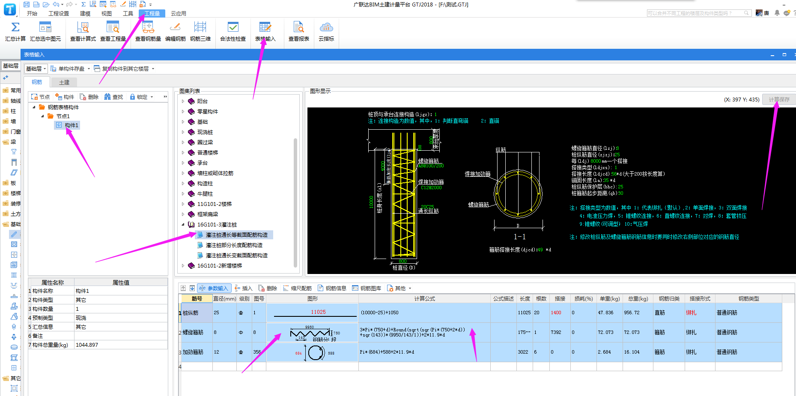Collapse the 钢筋表格构件 tree node

[34, 107]
